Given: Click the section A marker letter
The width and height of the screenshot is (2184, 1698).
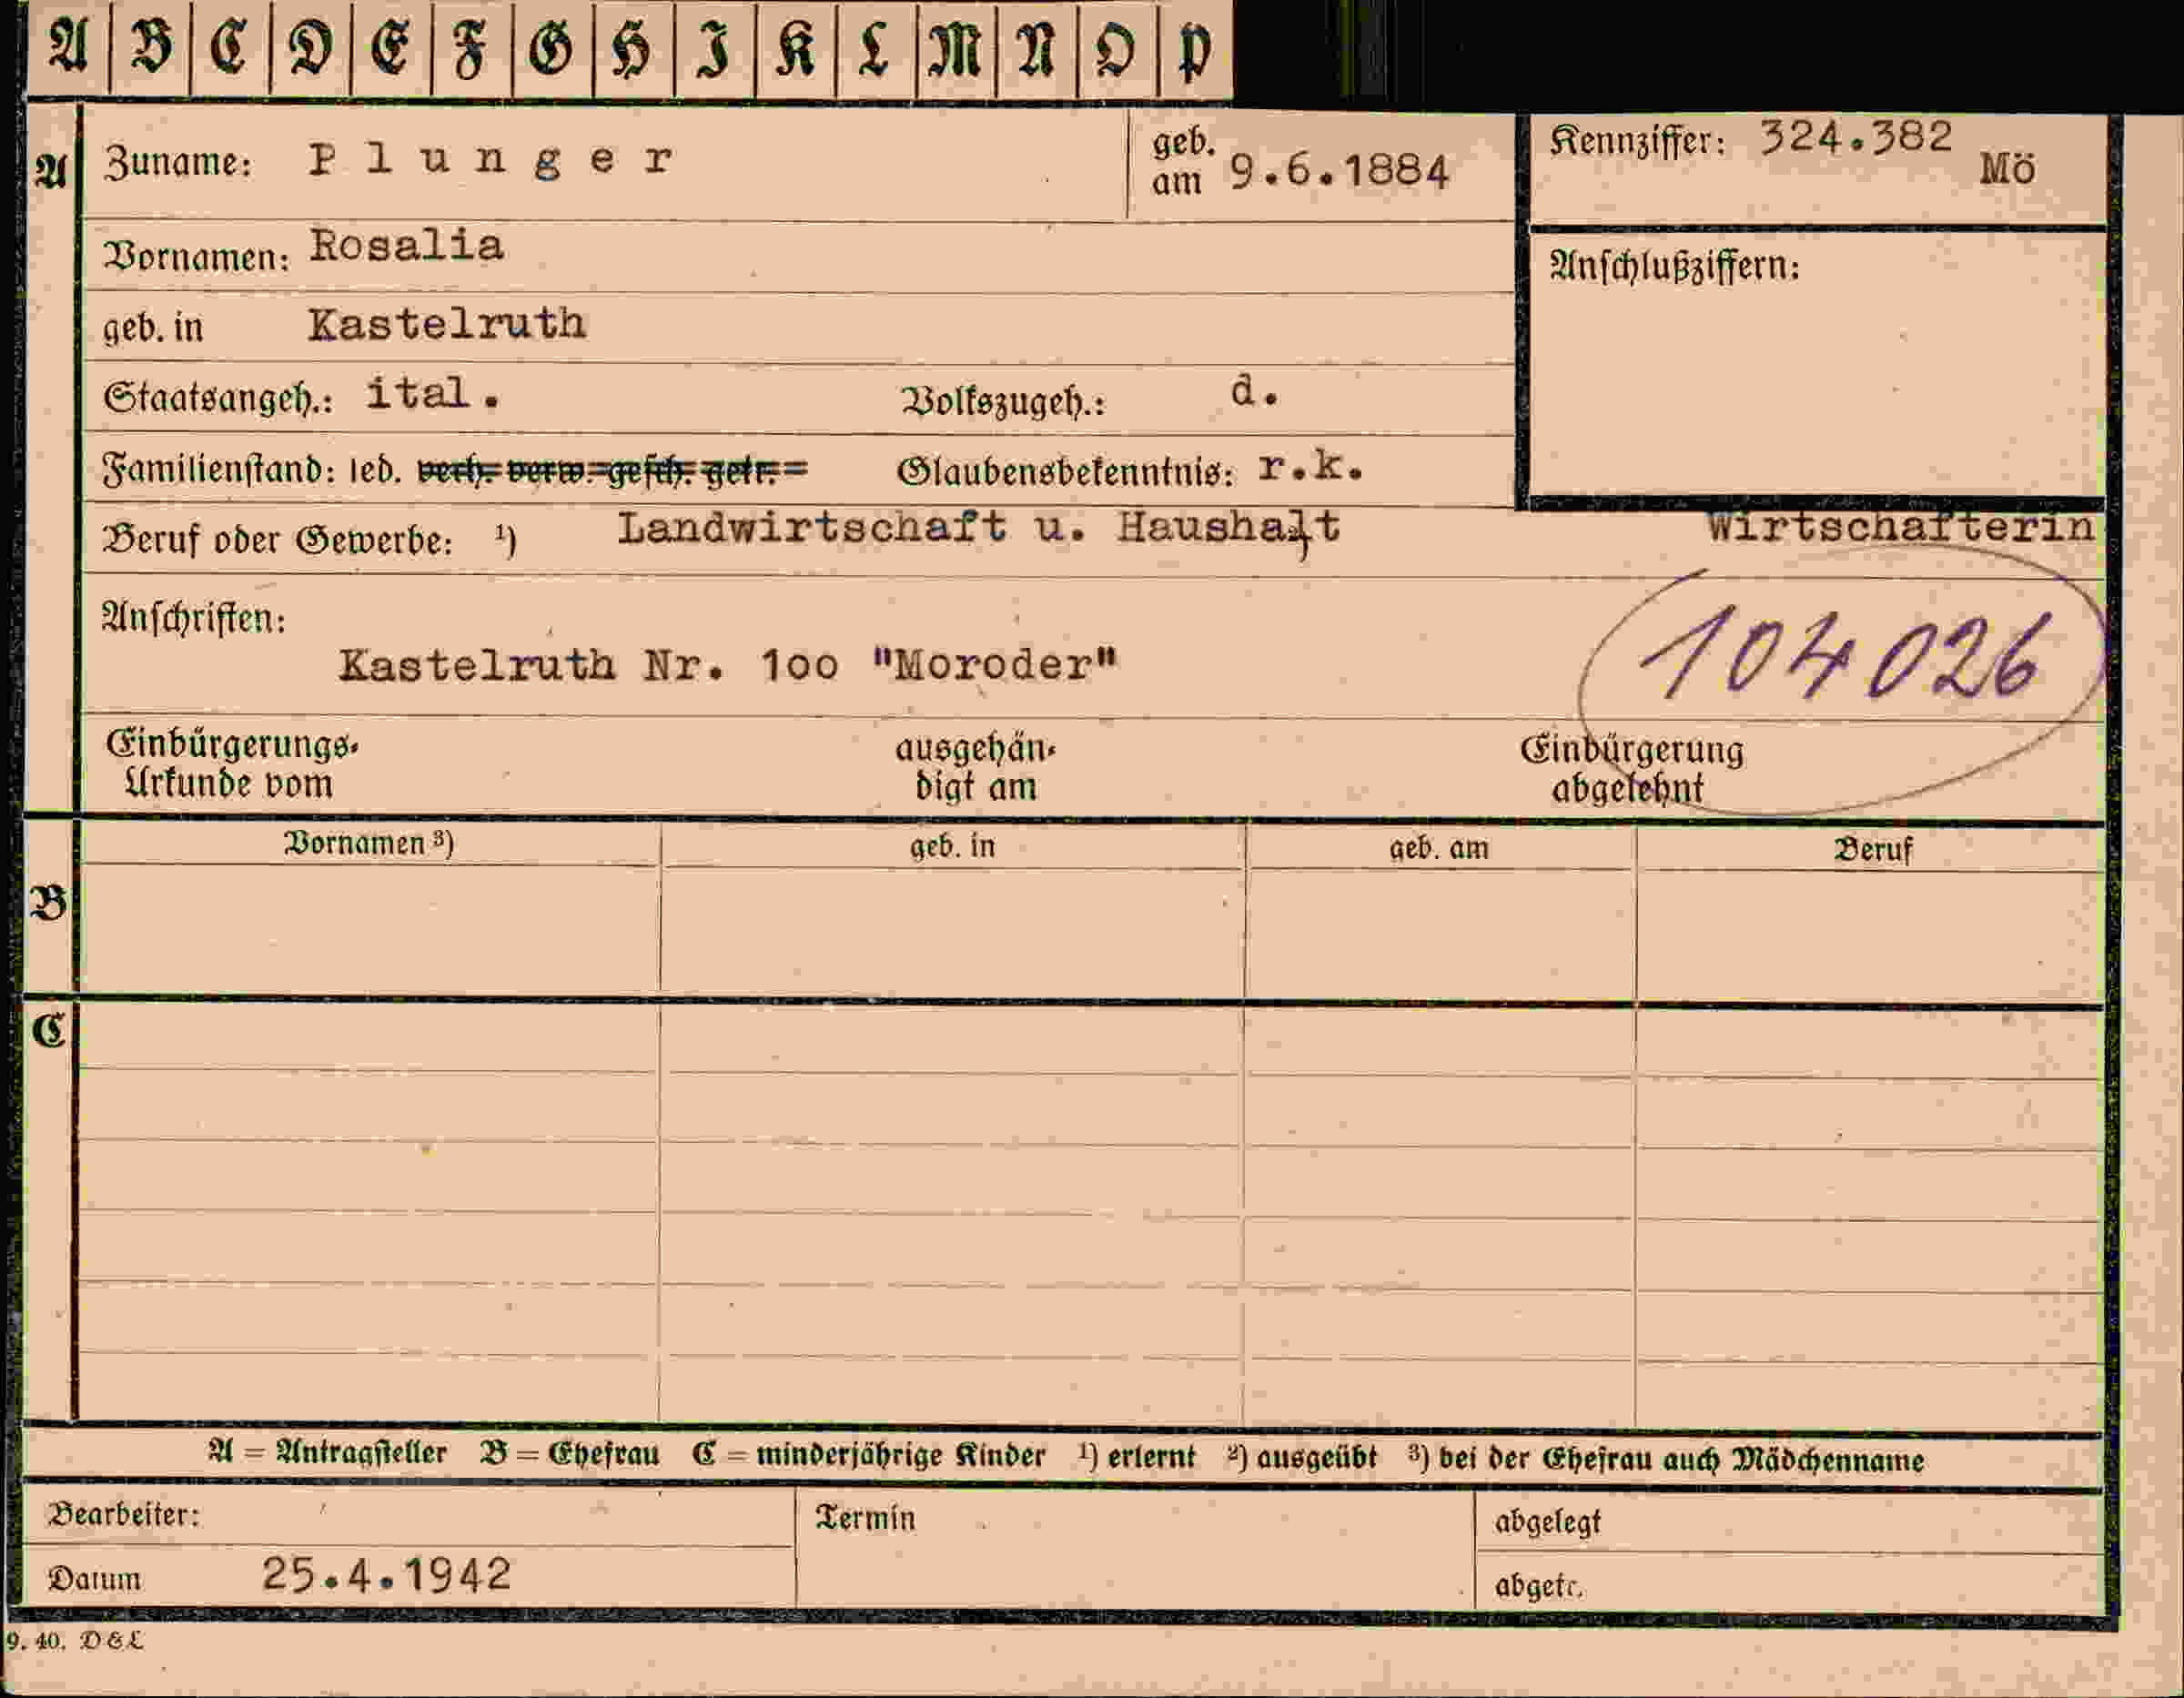Looking at the screenshot, I should coord(50,171).
